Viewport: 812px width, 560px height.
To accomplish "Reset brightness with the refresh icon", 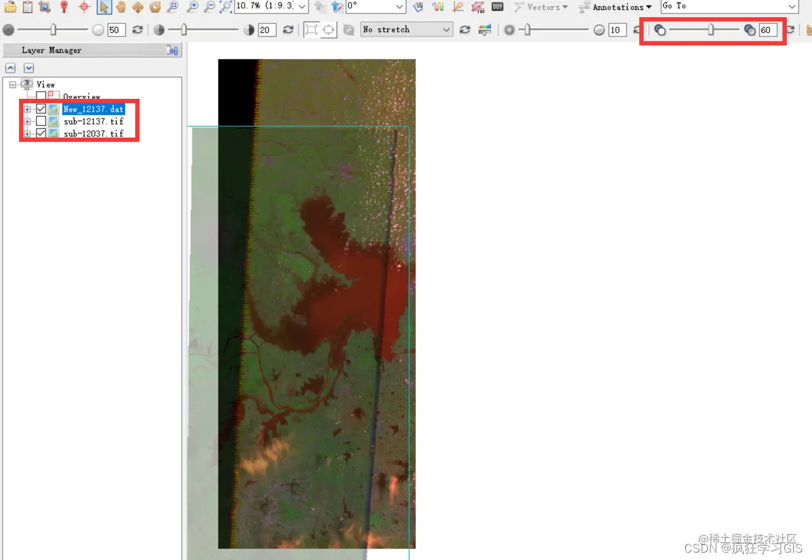I will (x=138, y=29).
